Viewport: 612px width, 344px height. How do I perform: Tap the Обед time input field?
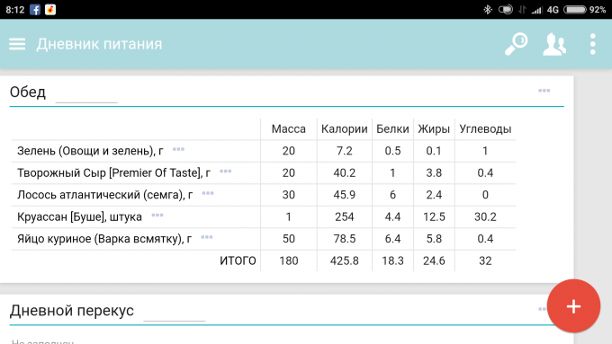(x=86, y=94)
